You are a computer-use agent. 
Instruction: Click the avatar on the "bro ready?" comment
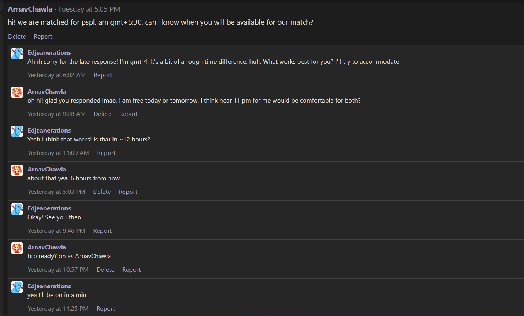[x=17, y=248]
